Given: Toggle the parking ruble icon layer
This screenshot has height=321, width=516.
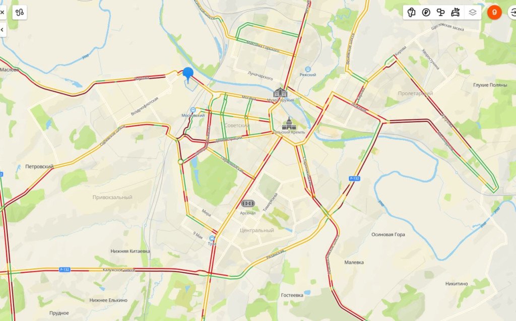Looking at the screenshot, I should pos(426,13).
